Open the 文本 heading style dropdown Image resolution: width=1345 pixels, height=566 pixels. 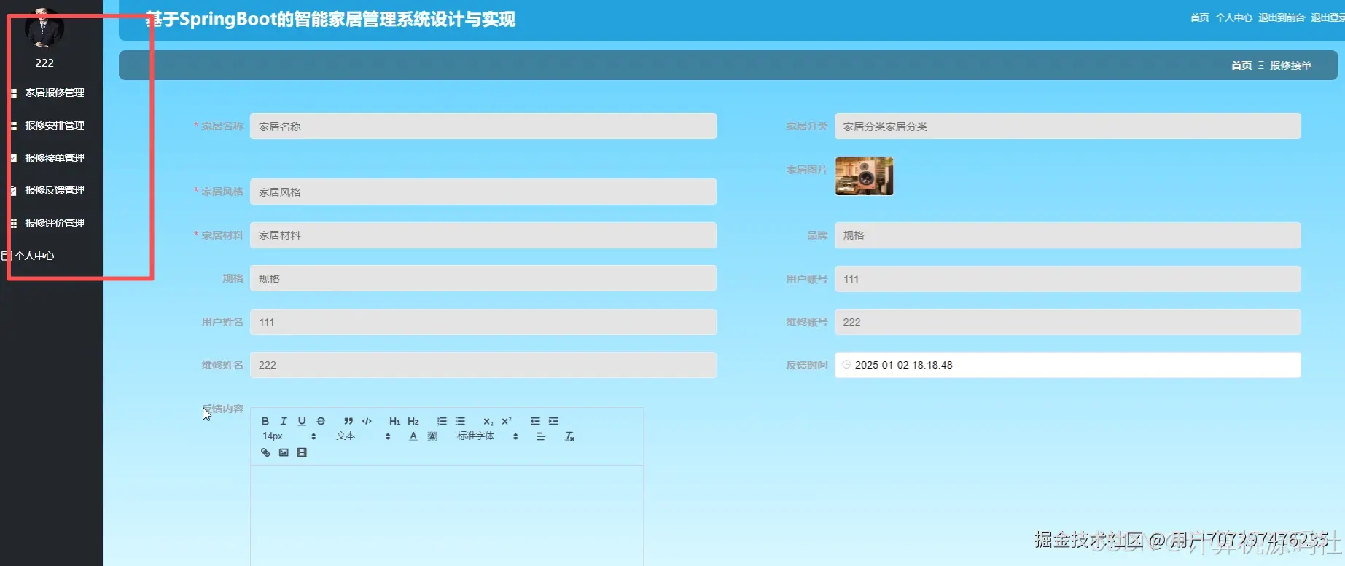(x=363, y=436)
